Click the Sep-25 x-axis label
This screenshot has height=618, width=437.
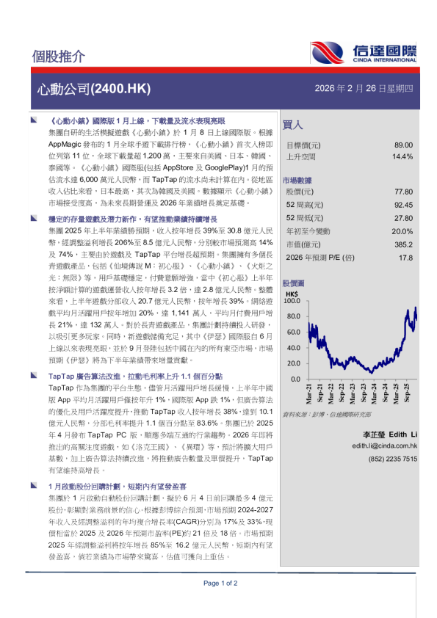(407, 393)
